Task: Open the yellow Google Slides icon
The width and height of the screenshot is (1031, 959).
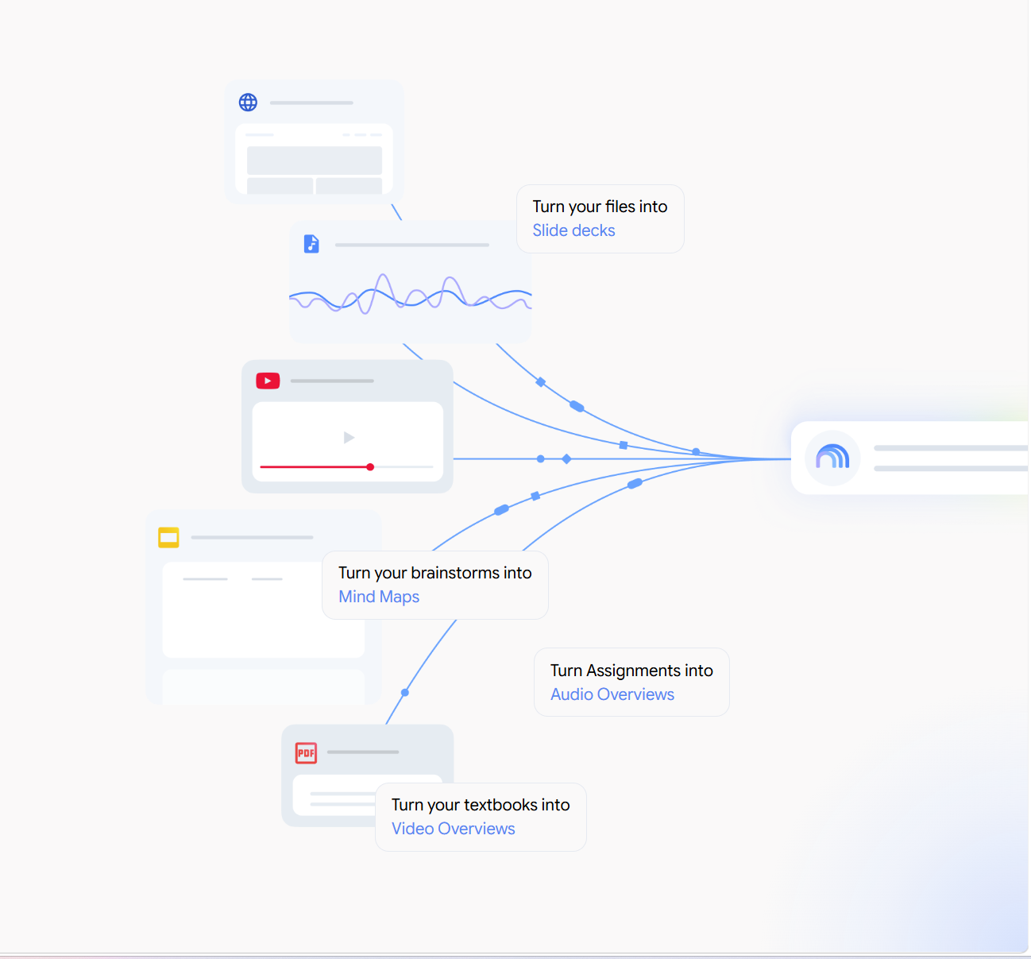Action: (x=168, y=538)
